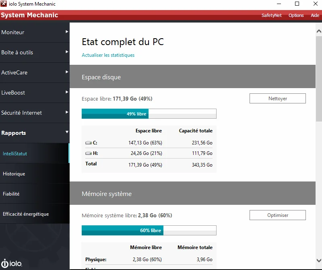Open the Moniteur menu
This screenshot has height=270, width=322.
pyautogui.click(x=35, y=33)
